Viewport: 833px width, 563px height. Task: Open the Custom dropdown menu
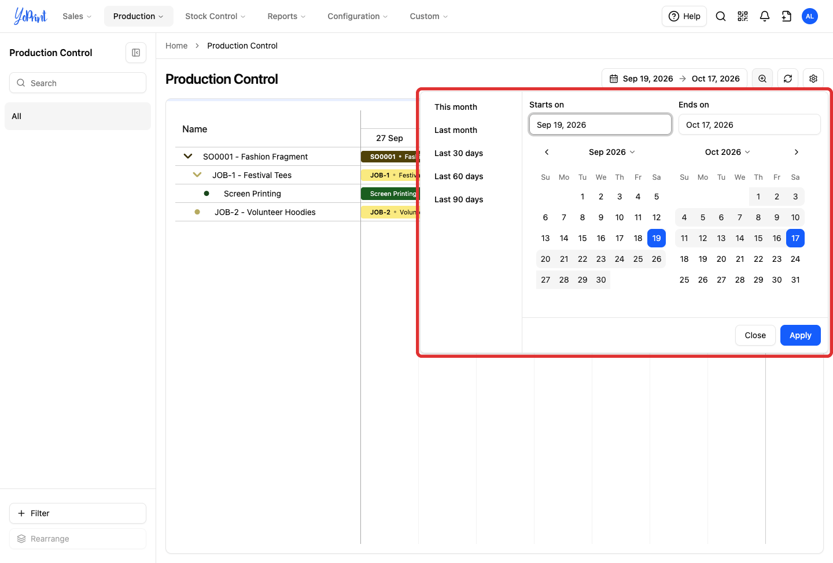pos(429,16)
